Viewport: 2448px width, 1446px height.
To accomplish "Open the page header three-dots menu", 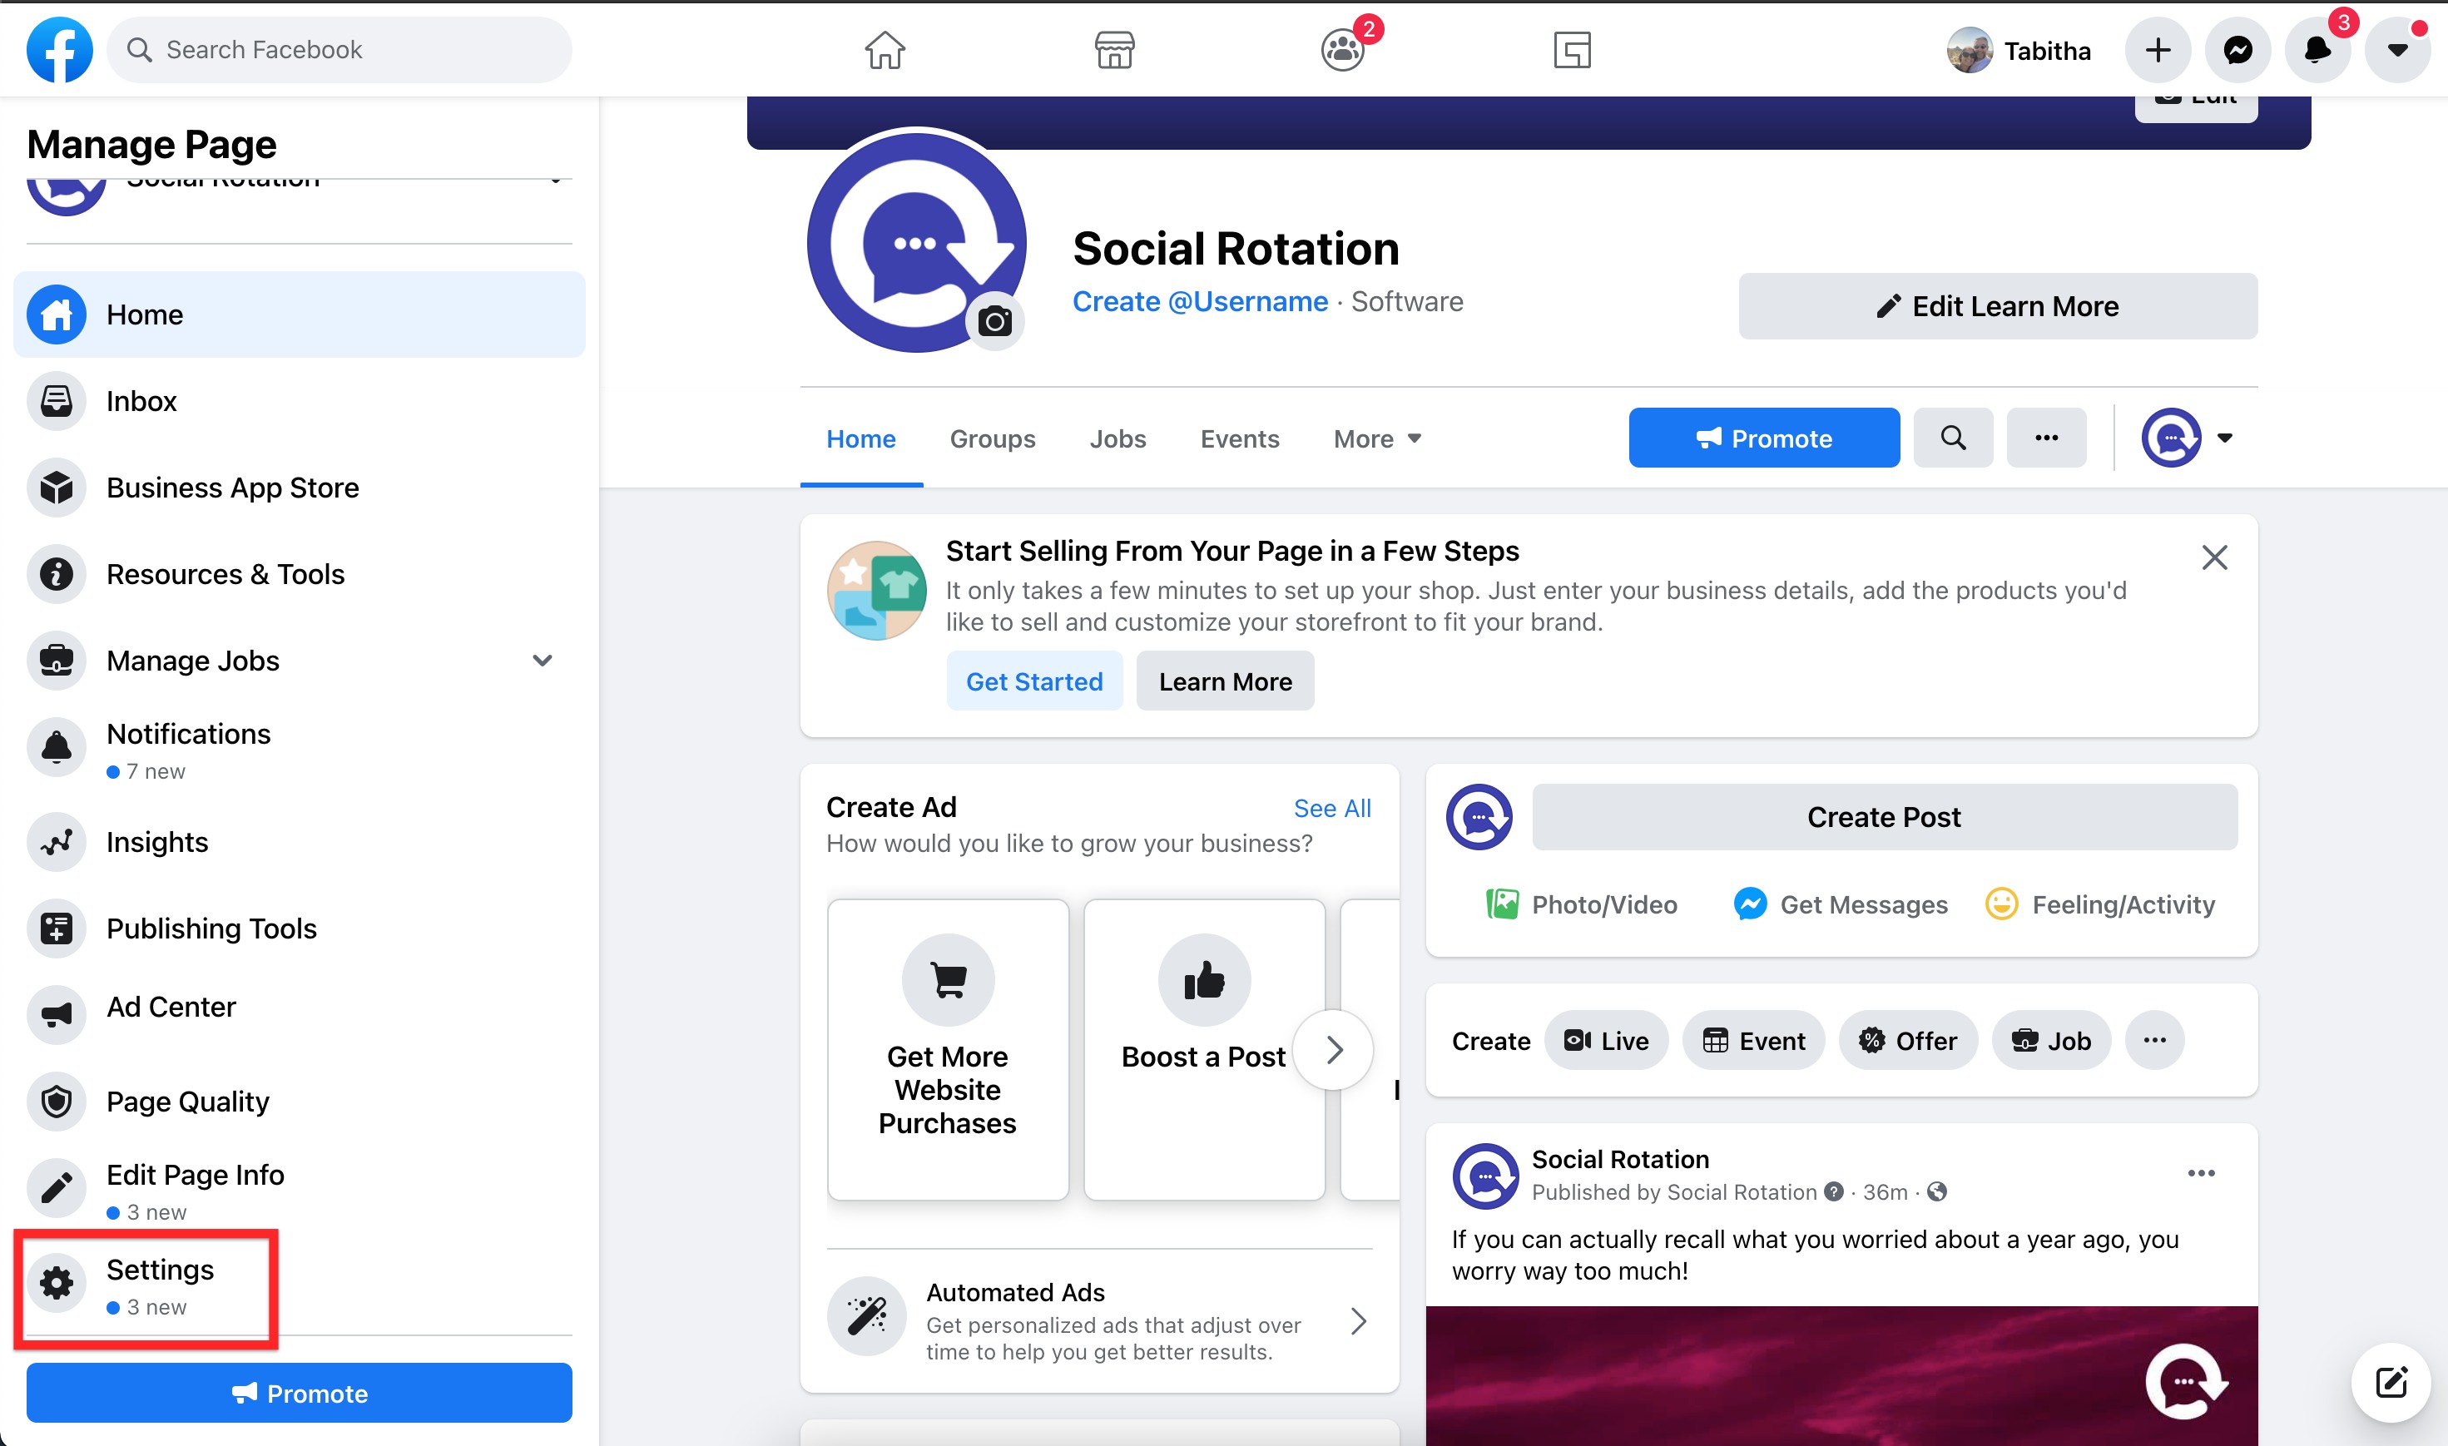I will click(x=2045, y=438).
